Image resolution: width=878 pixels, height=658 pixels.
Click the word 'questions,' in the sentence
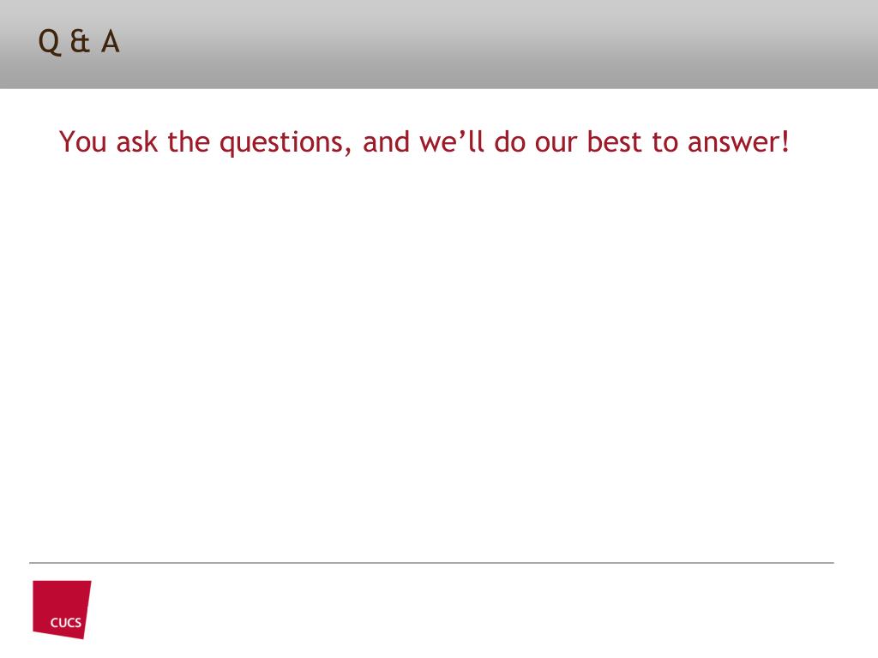point(286,143)
